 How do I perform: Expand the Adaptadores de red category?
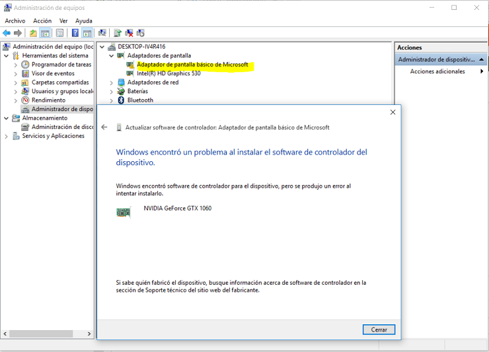tap(111, 83)
